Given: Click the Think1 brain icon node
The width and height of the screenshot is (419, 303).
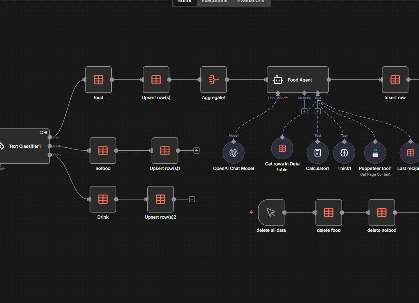Looking at the screenshot, I should [x=344, y=153].
